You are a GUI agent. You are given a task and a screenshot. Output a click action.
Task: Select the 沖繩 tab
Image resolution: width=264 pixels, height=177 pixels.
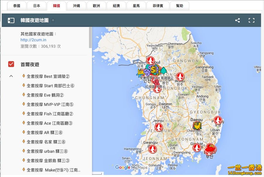click(x=76, y=6)
